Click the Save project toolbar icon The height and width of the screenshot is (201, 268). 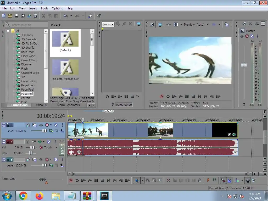tap(16, 16)
